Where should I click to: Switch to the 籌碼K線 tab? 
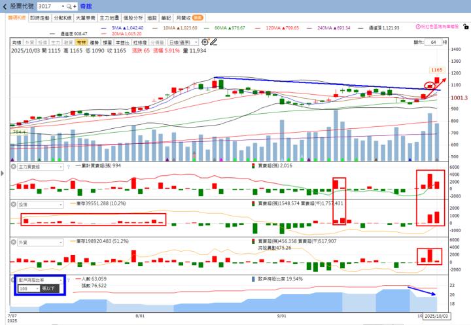[x=17, y=18]
